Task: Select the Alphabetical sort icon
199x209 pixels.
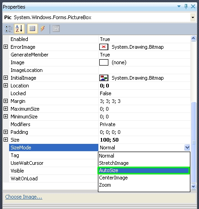Action: [19, 29]
